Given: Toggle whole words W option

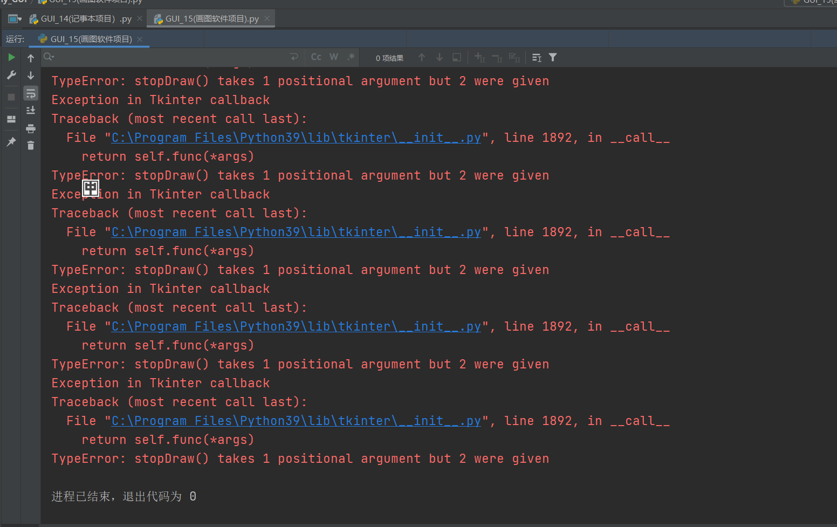Looking at the screenshot, I should (334, 57).
